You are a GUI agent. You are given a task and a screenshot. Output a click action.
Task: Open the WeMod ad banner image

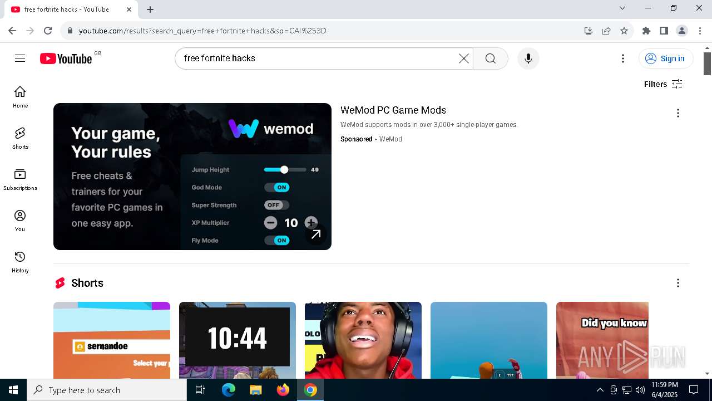(192, 177)
